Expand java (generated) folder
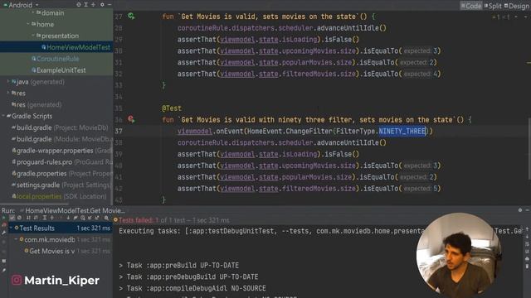This screenshot has height=298, width=531. (x=8, y=82)
